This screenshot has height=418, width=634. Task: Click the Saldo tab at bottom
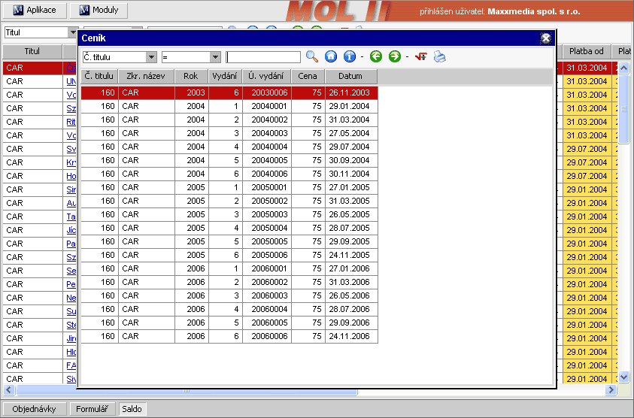click(x=132, y=409)
